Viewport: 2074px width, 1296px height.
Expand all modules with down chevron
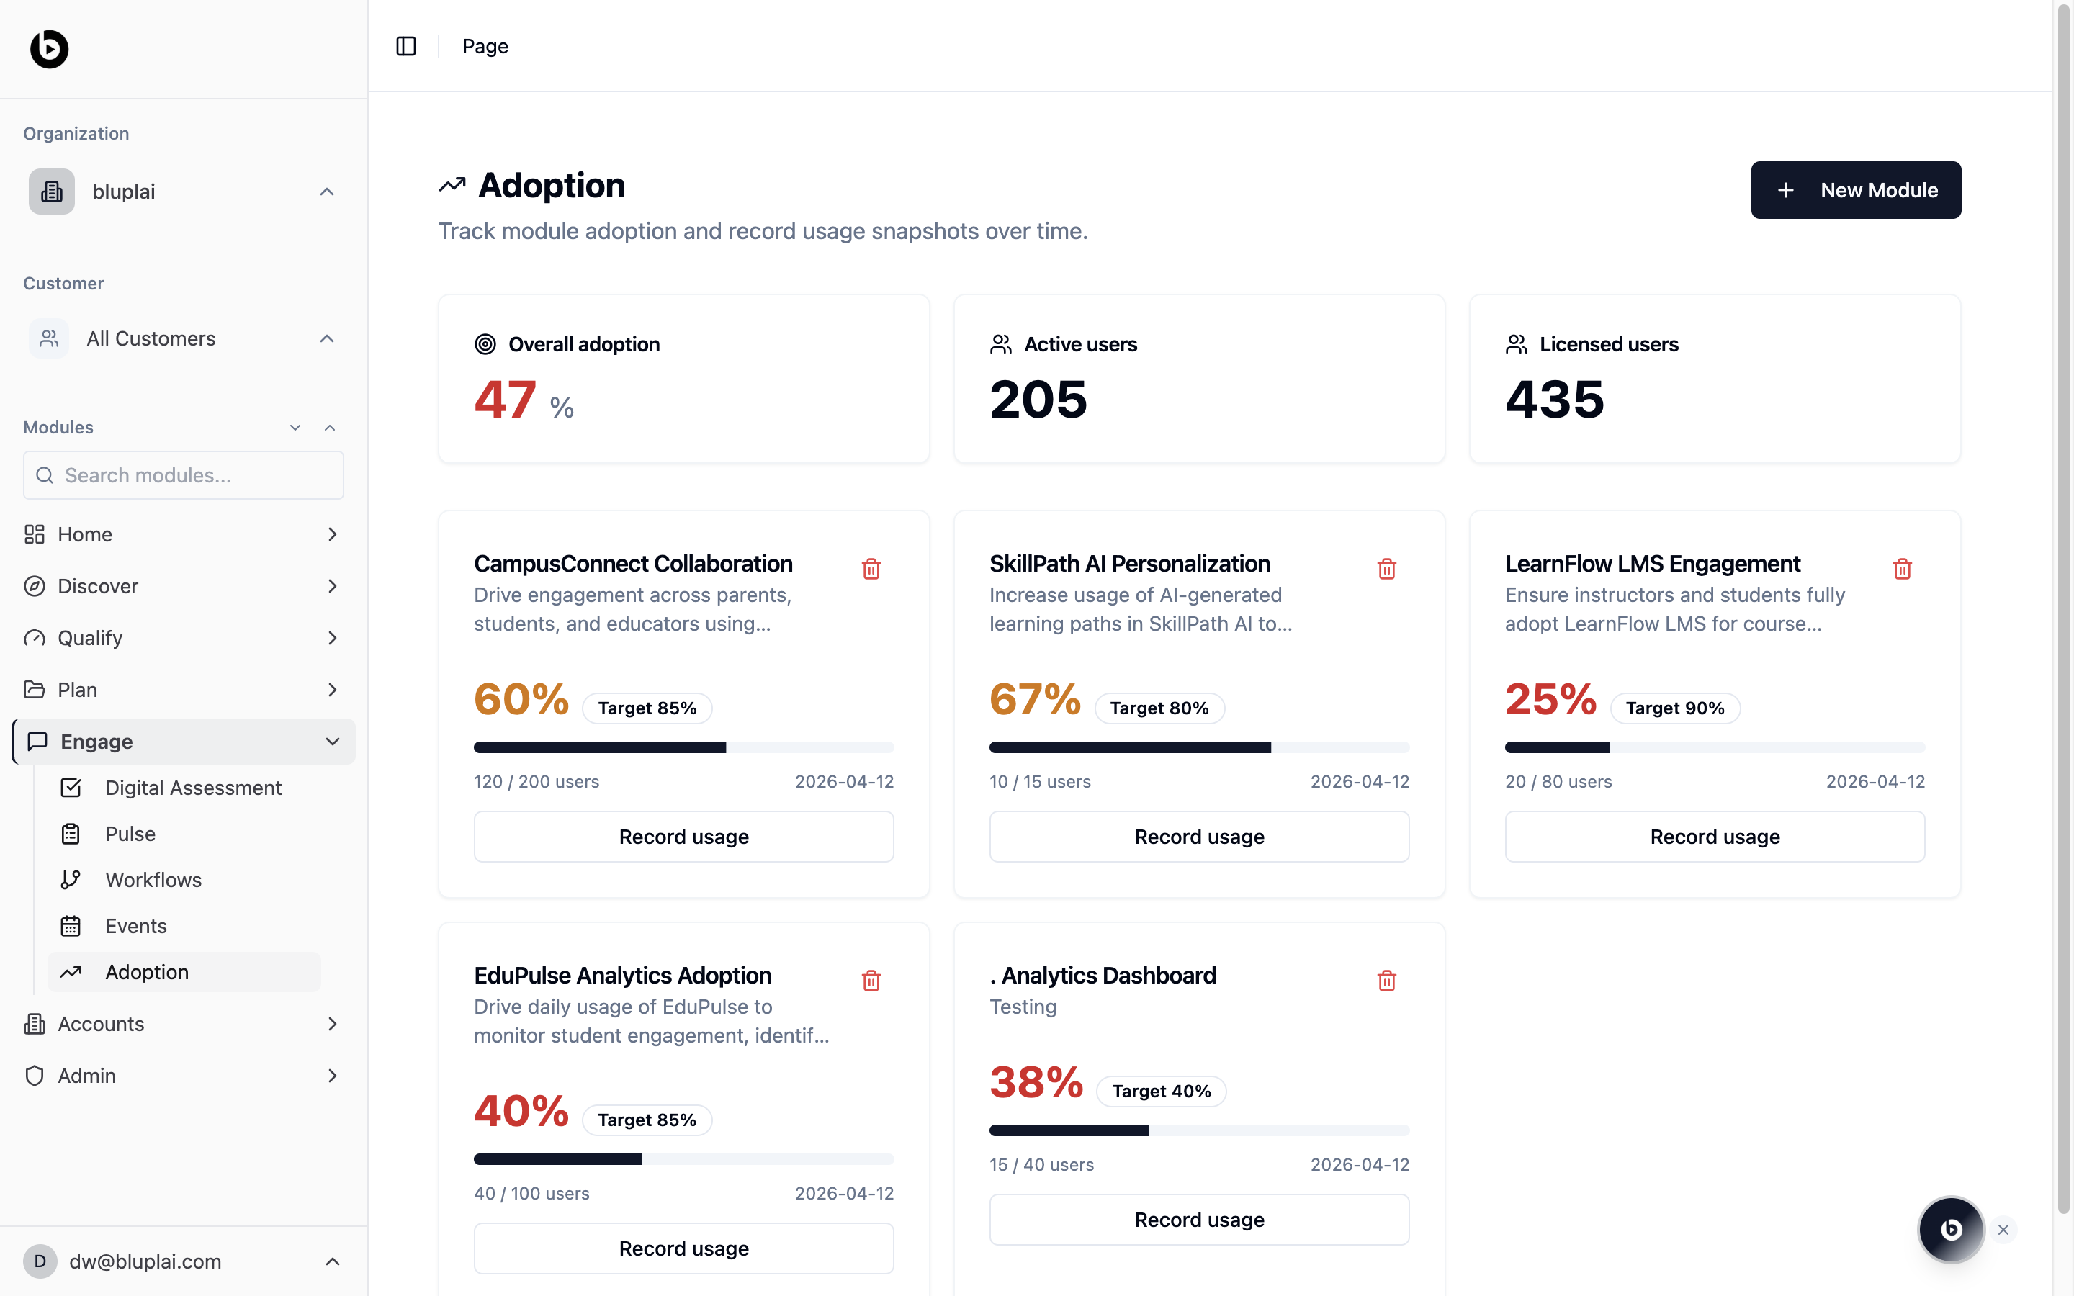point(295,427)
